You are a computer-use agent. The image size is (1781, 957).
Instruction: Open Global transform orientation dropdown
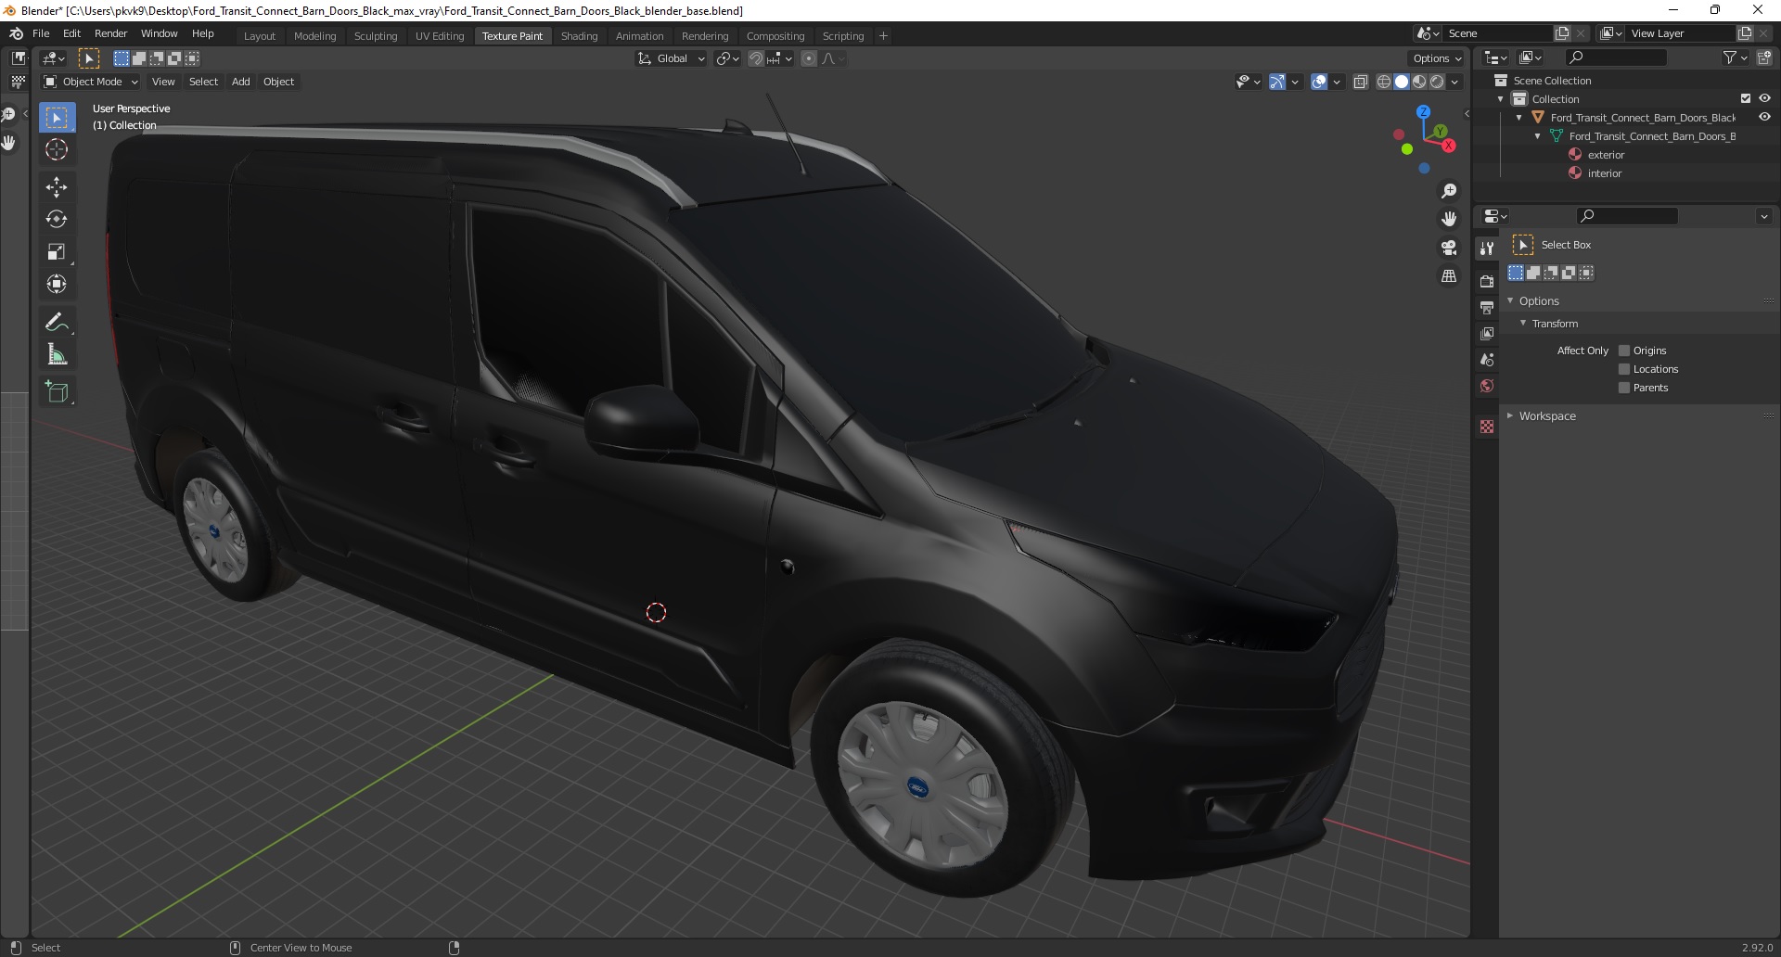671,58
